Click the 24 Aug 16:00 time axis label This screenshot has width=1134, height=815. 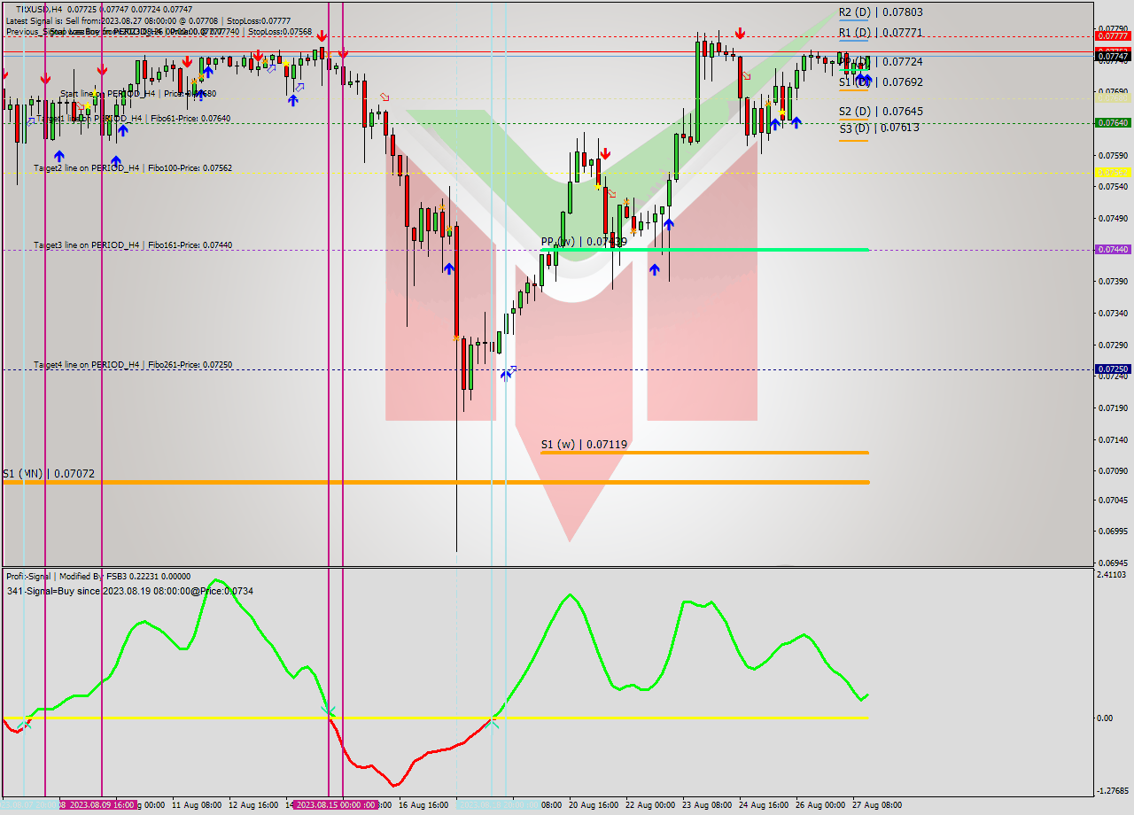[764, 805]
